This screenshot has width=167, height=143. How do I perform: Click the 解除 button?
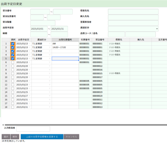click(15, 137)
